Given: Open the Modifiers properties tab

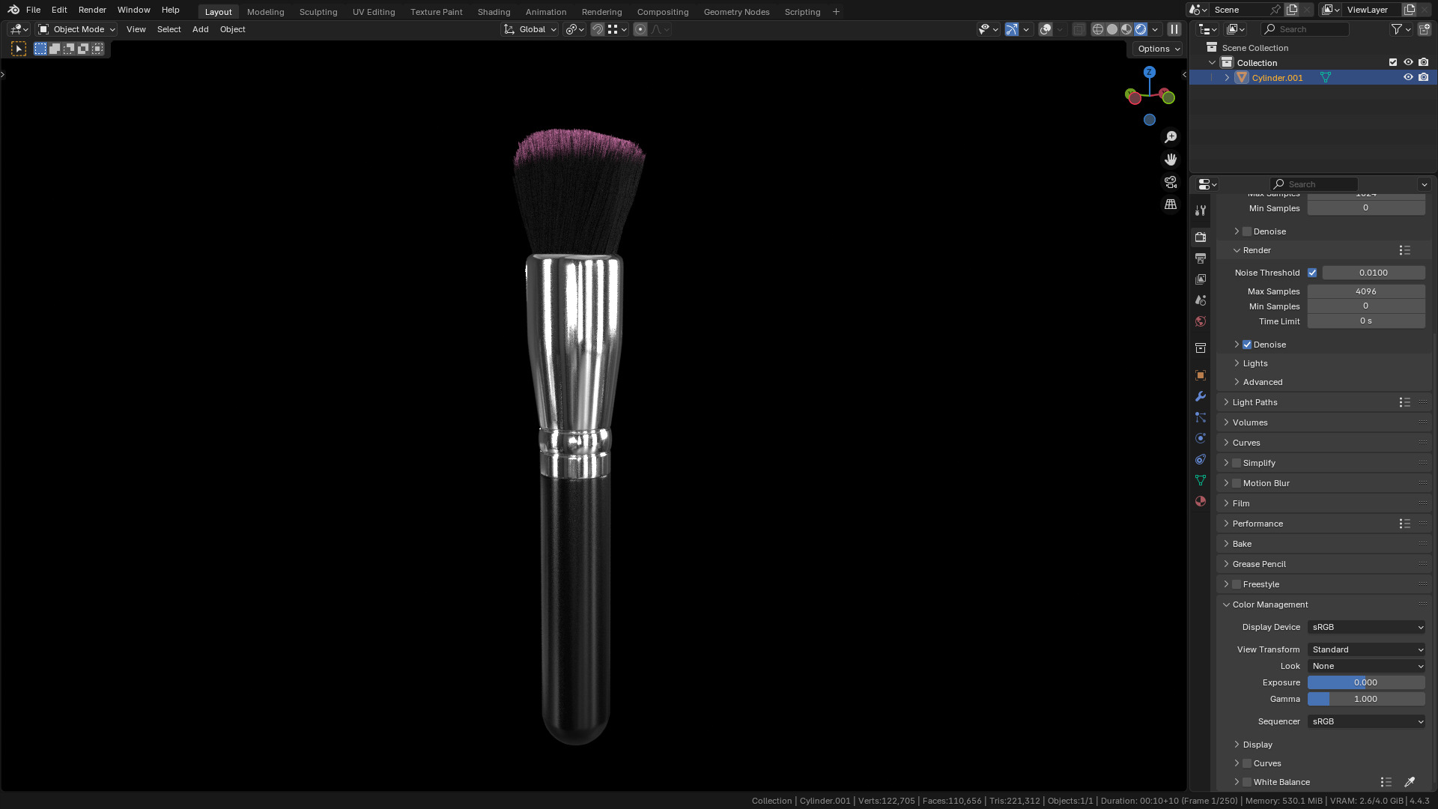Looking at the screenshot, I should (x=1201, y=396).
